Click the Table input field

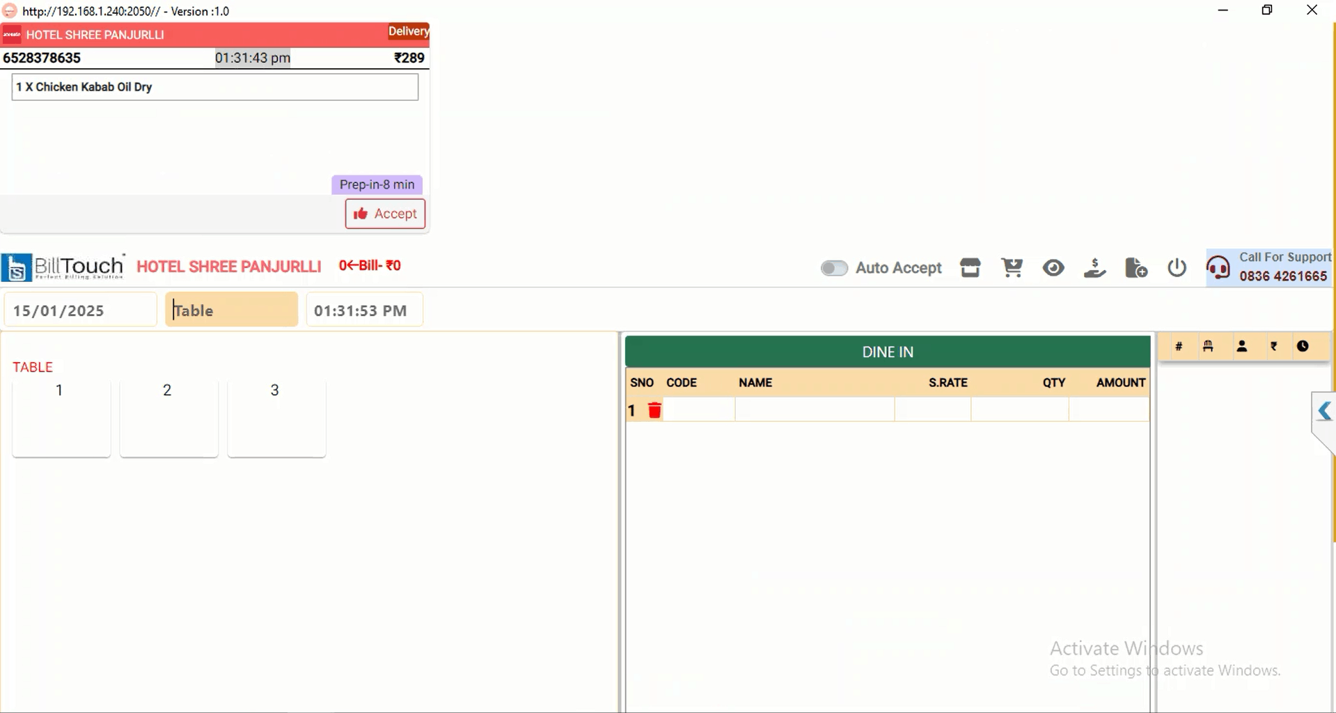click(x=231, y=311)
